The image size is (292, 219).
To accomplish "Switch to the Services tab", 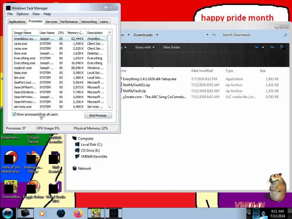I will (51, 22).
